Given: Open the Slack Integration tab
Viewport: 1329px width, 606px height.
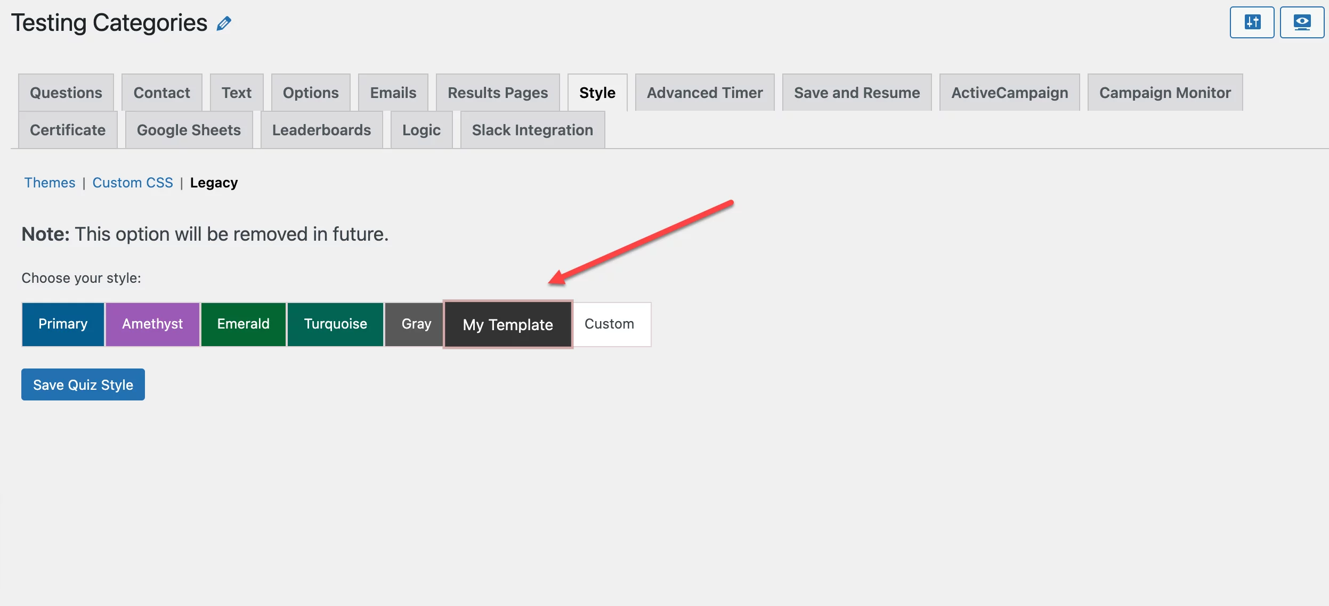Looking at the screenshot, I should [532, 130].
